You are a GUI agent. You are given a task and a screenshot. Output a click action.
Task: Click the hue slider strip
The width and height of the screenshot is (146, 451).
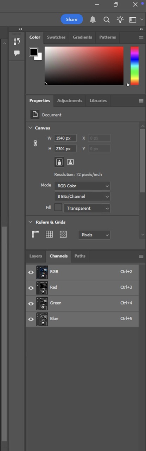pos(135,66)
